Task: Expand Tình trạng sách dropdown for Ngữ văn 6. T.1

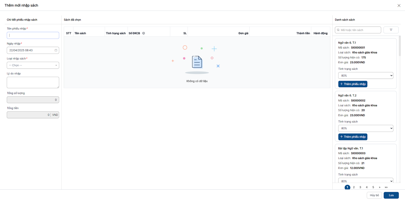Action: click(x=366, y=76)
